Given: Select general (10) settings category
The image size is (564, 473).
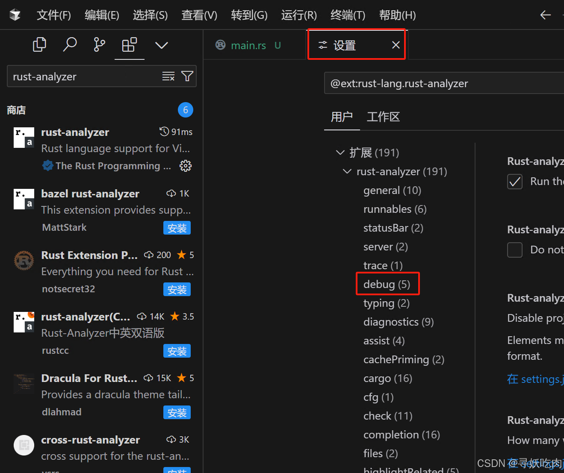Looking at the screenshot, I should click(392, 190).
